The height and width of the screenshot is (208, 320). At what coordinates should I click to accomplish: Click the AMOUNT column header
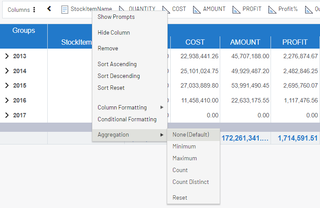click(x=245, y=42)
